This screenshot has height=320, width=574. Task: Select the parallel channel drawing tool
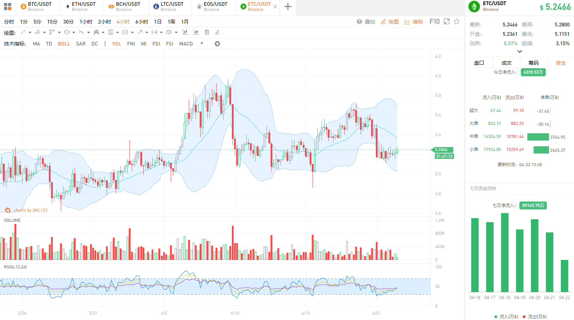coord(37,32)
